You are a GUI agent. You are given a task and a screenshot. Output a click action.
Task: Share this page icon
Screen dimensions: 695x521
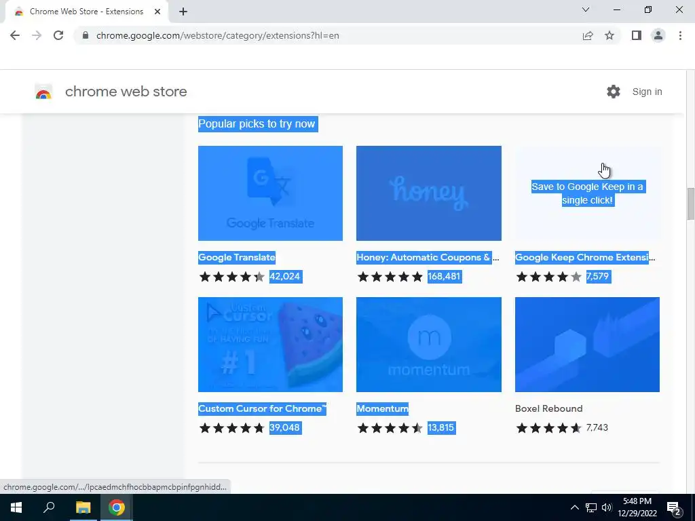[588, 35]
